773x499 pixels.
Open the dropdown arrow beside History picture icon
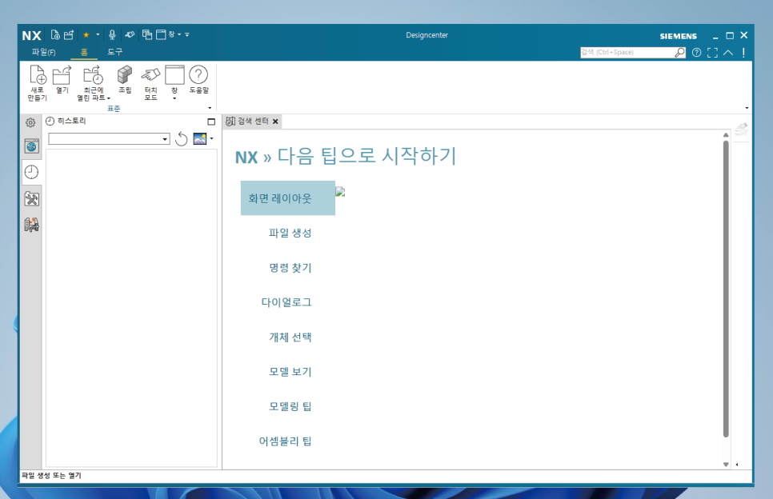tap(212, 138)
